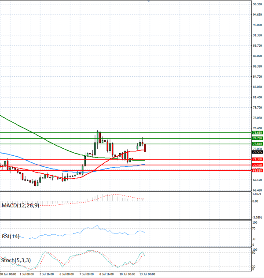Select the 2 Jul 16:00 time label

point(47,274)
